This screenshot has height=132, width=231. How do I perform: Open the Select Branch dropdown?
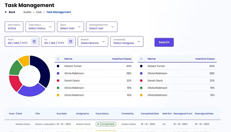[x=93, y=42]
